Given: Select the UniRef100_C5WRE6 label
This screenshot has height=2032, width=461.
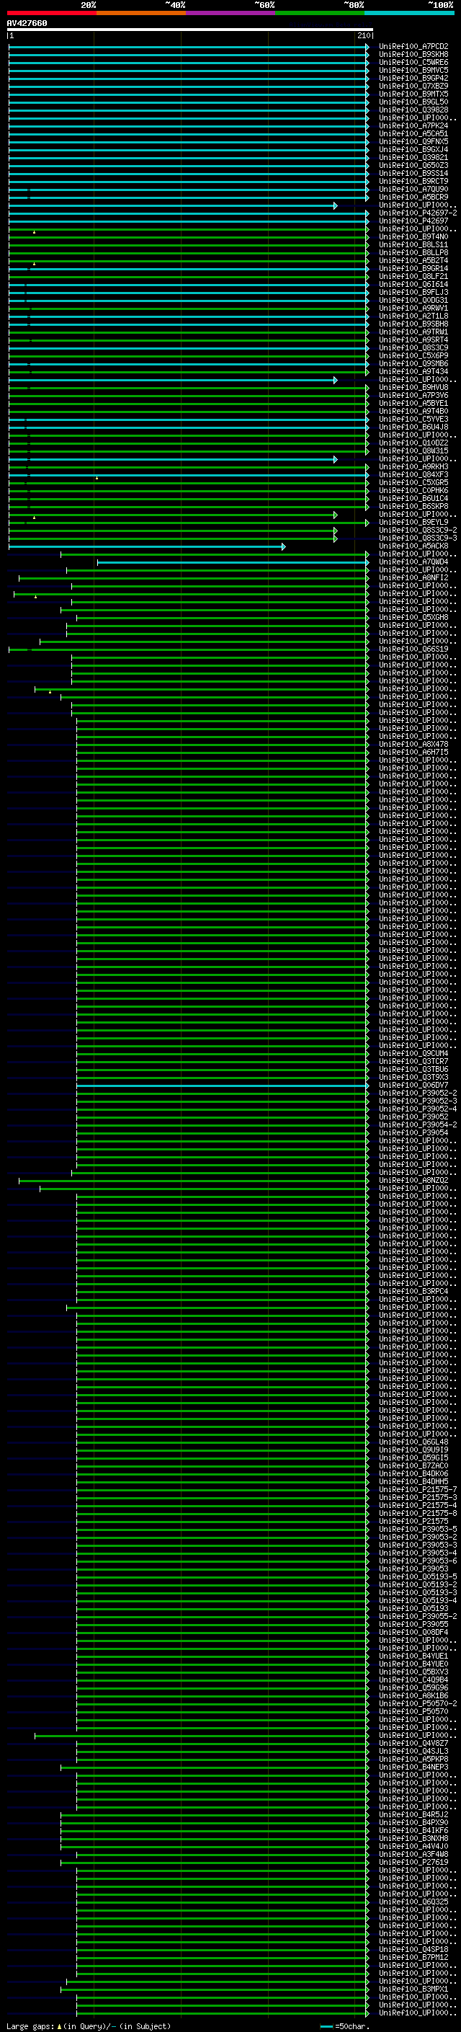Looking at the screenshot, I should (x=413, y=62).
